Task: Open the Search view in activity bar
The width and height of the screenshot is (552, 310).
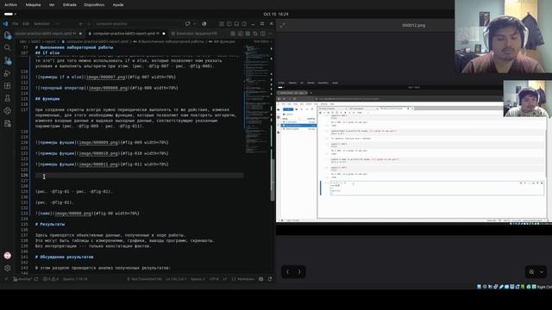Action: pyautogui.click(x=8, y=47)
